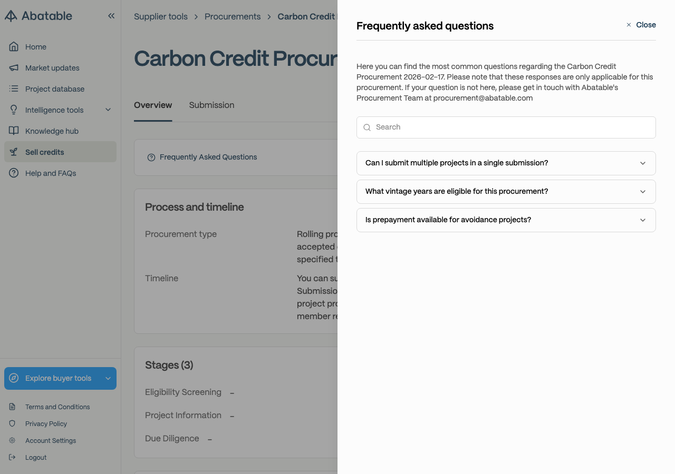Open Home via the house icon
The height and width of the screenshot is (474, 675).
pos(14,46)
